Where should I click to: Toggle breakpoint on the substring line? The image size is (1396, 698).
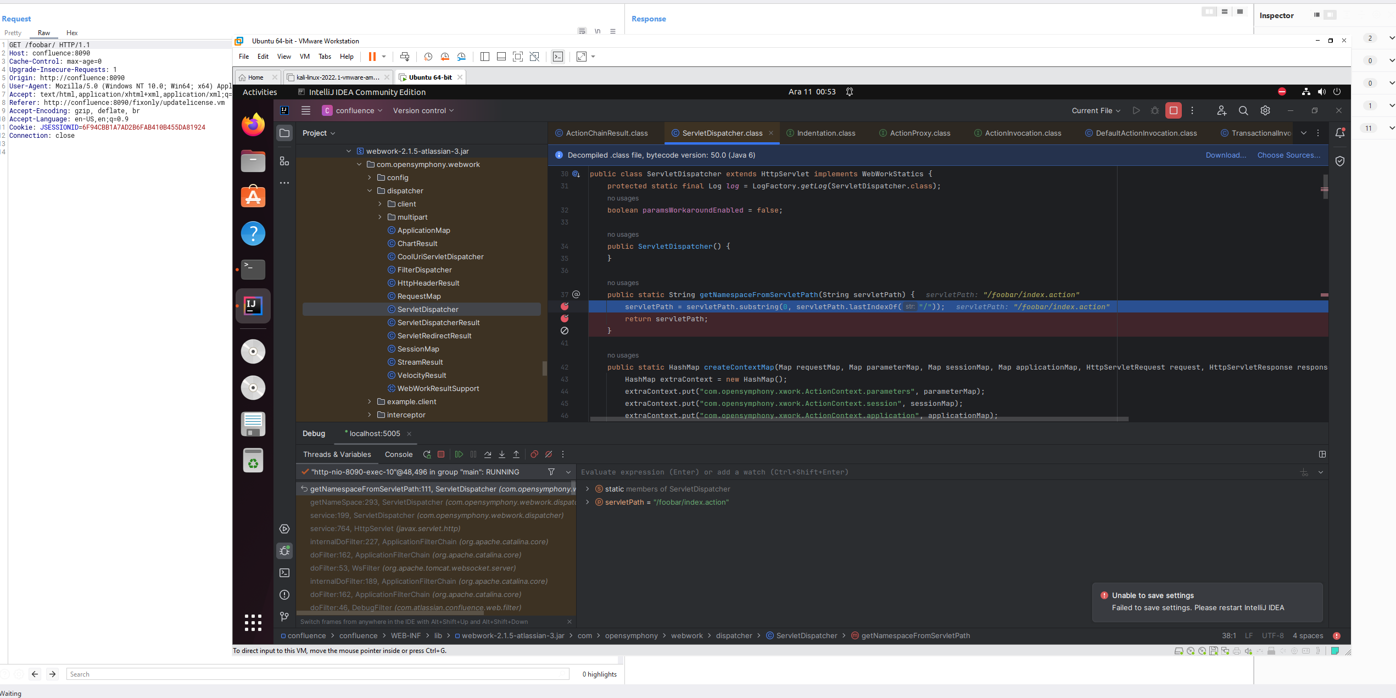(x=565, y=306)
